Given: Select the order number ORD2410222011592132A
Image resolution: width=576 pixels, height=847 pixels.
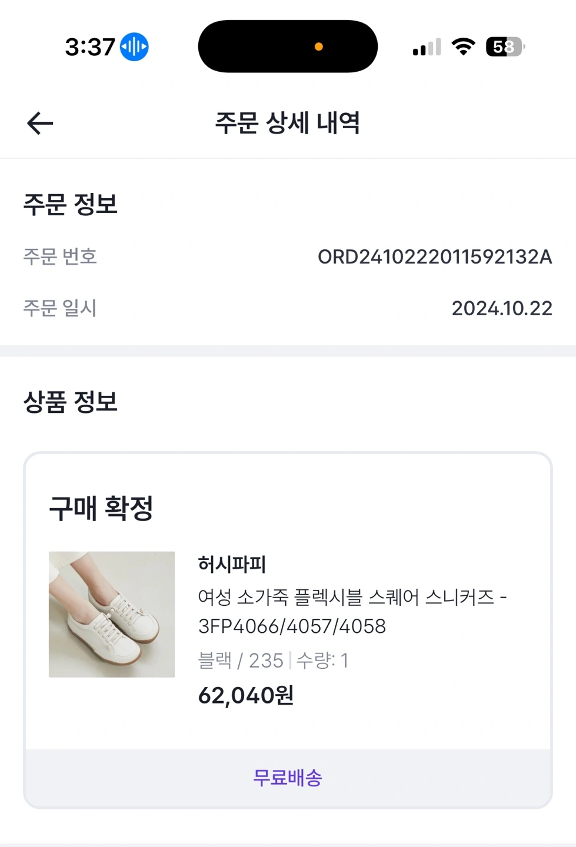Looking at the screenshot, I should [x=435, y=257].
